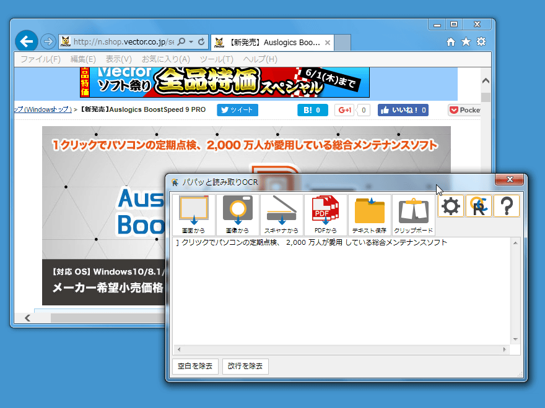Open 編集(E) menu
Image resolution: width=545 pixels, height=408 pixels.
pos(83,59)
